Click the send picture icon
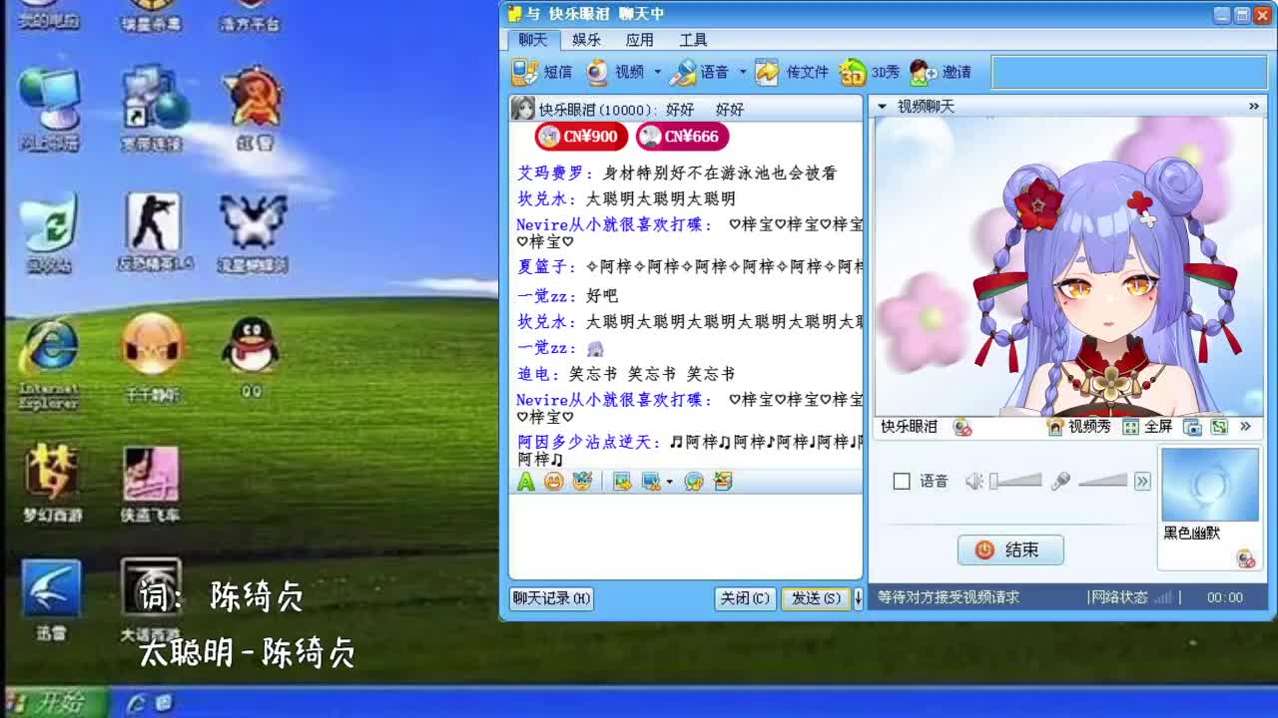 623,482
